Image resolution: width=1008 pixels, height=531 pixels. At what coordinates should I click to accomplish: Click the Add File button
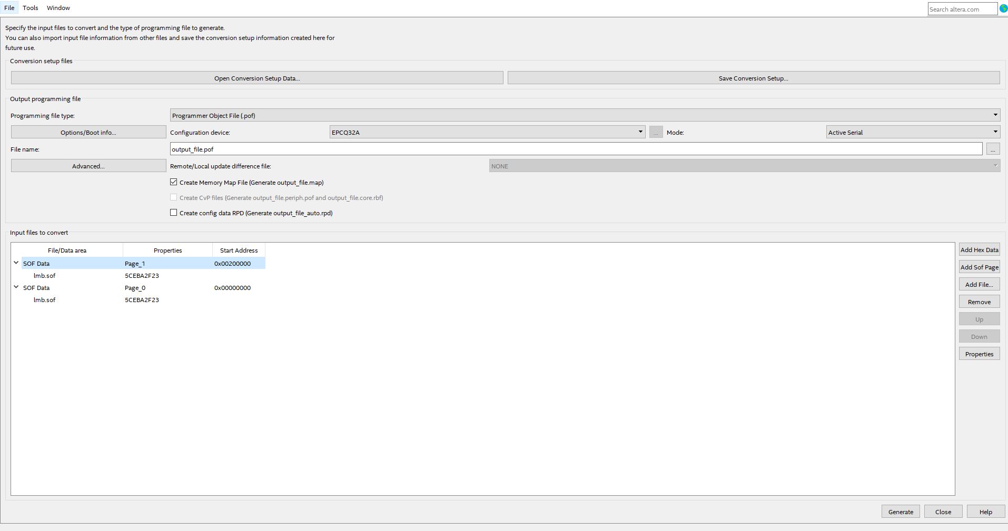tap(979, 284)
